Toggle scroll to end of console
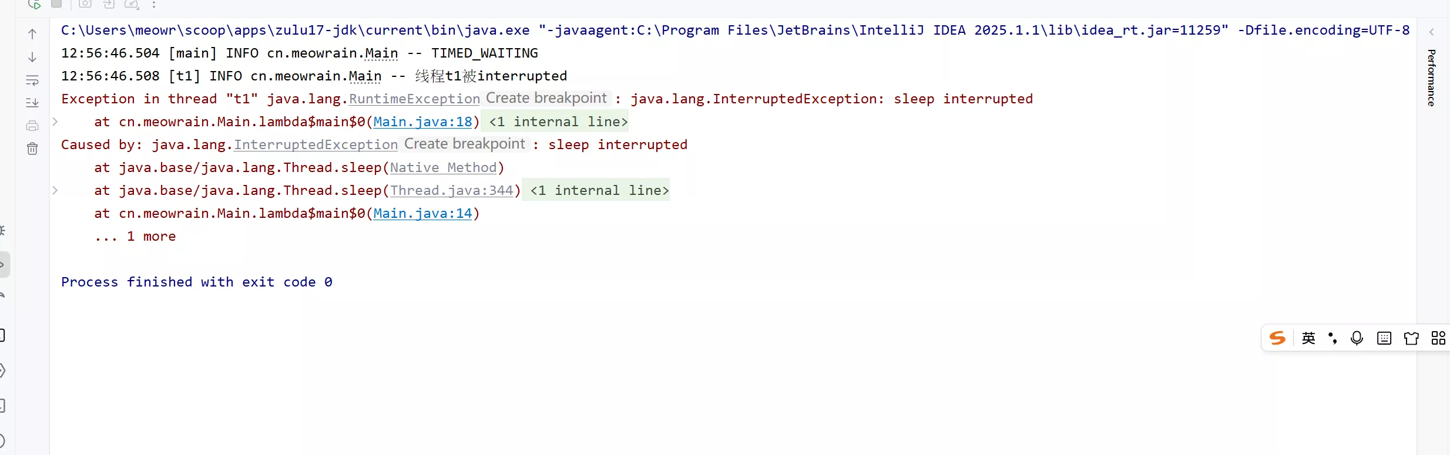 [x=32, y=103]
